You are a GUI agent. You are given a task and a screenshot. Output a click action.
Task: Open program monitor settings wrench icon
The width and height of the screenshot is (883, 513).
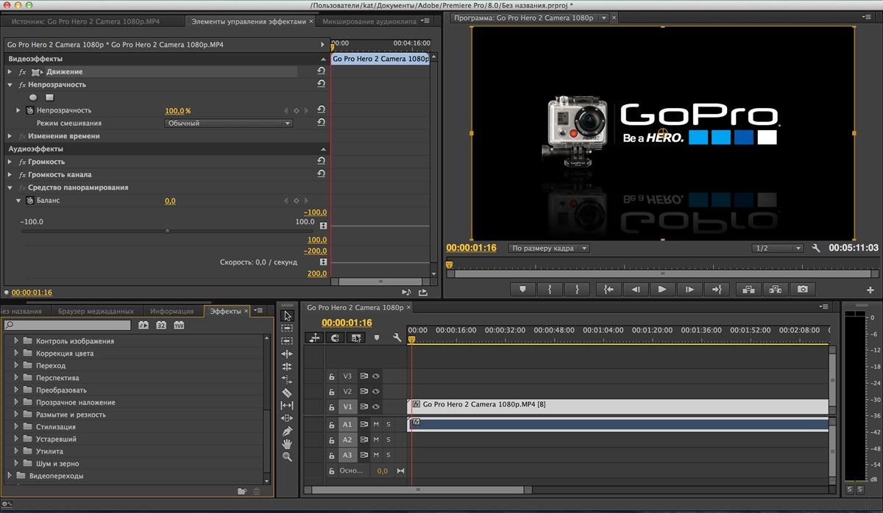pos(816,248)
